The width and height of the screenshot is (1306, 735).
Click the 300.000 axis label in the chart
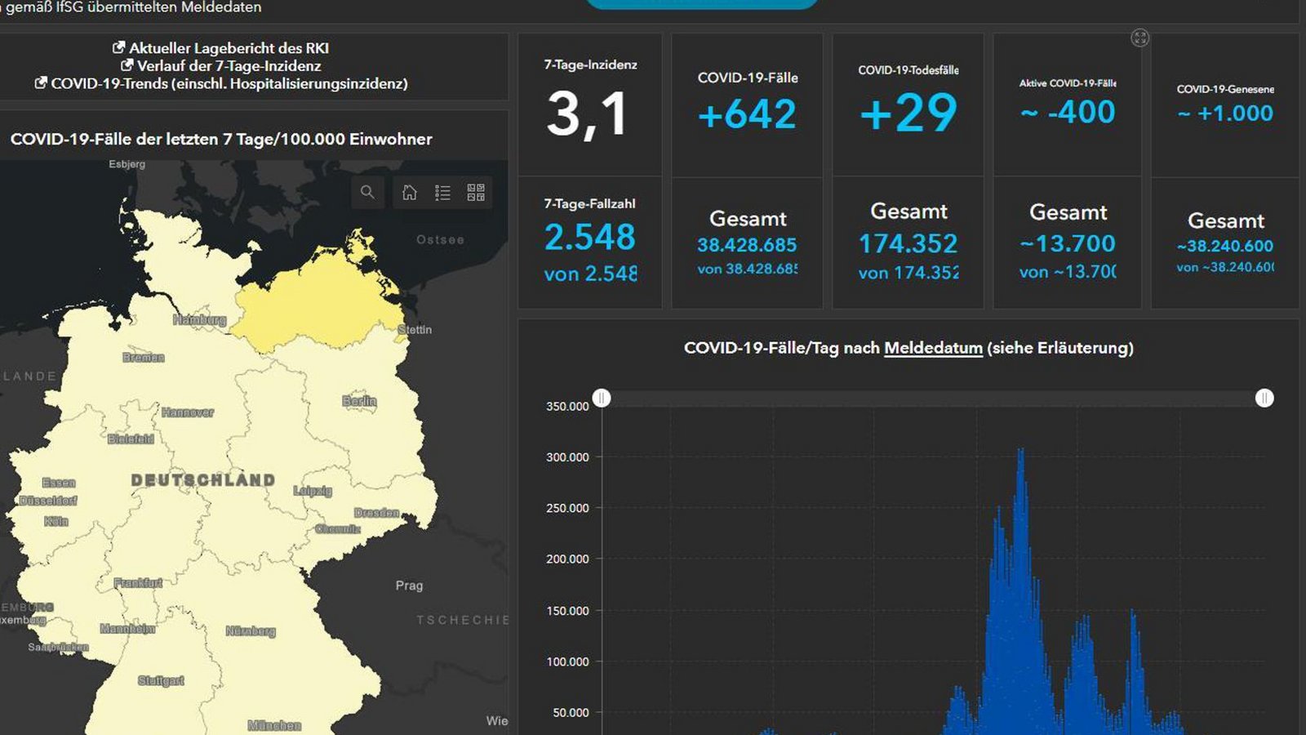click(x=567, y=457)
